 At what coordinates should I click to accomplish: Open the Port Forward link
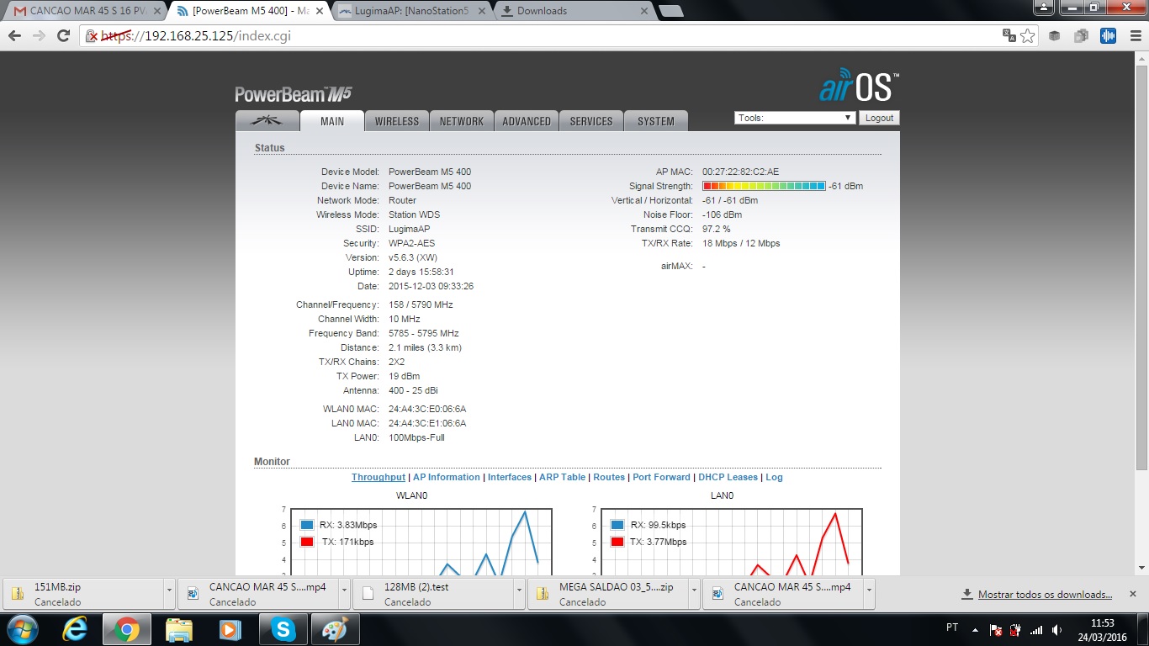pos(661,477)
